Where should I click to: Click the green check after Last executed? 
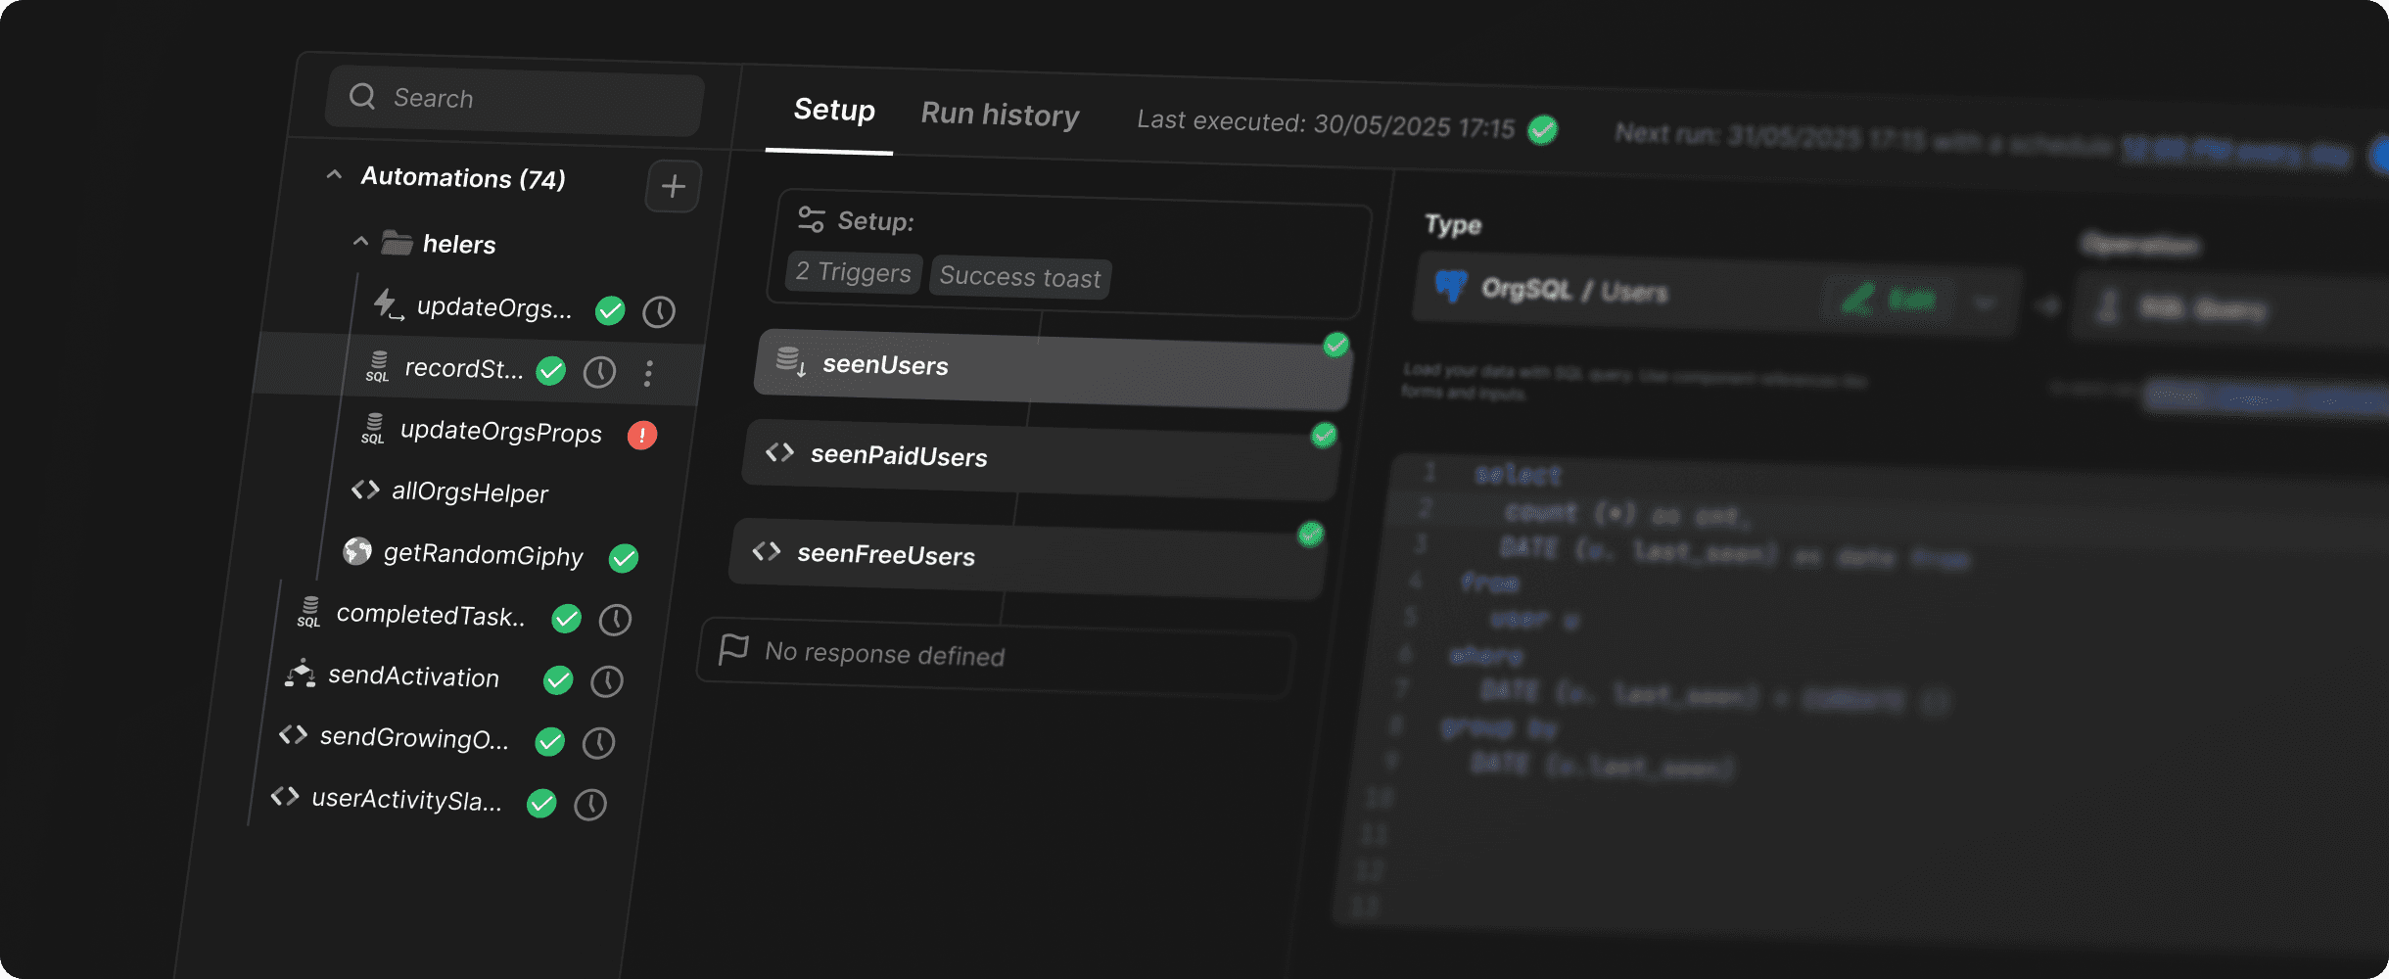pyautogui.click(x=1543, y=129)
